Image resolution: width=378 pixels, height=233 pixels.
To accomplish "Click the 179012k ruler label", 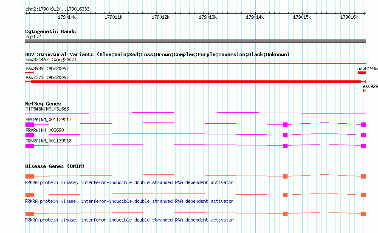I will pos(161,17).
